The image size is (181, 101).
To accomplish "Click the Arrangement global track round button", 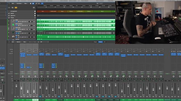I will pos(35,11).
